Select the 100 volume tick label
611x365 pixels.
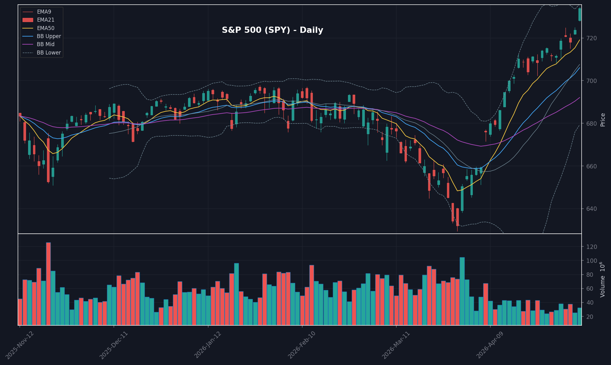pyautogui.click(x=592, y=261)
